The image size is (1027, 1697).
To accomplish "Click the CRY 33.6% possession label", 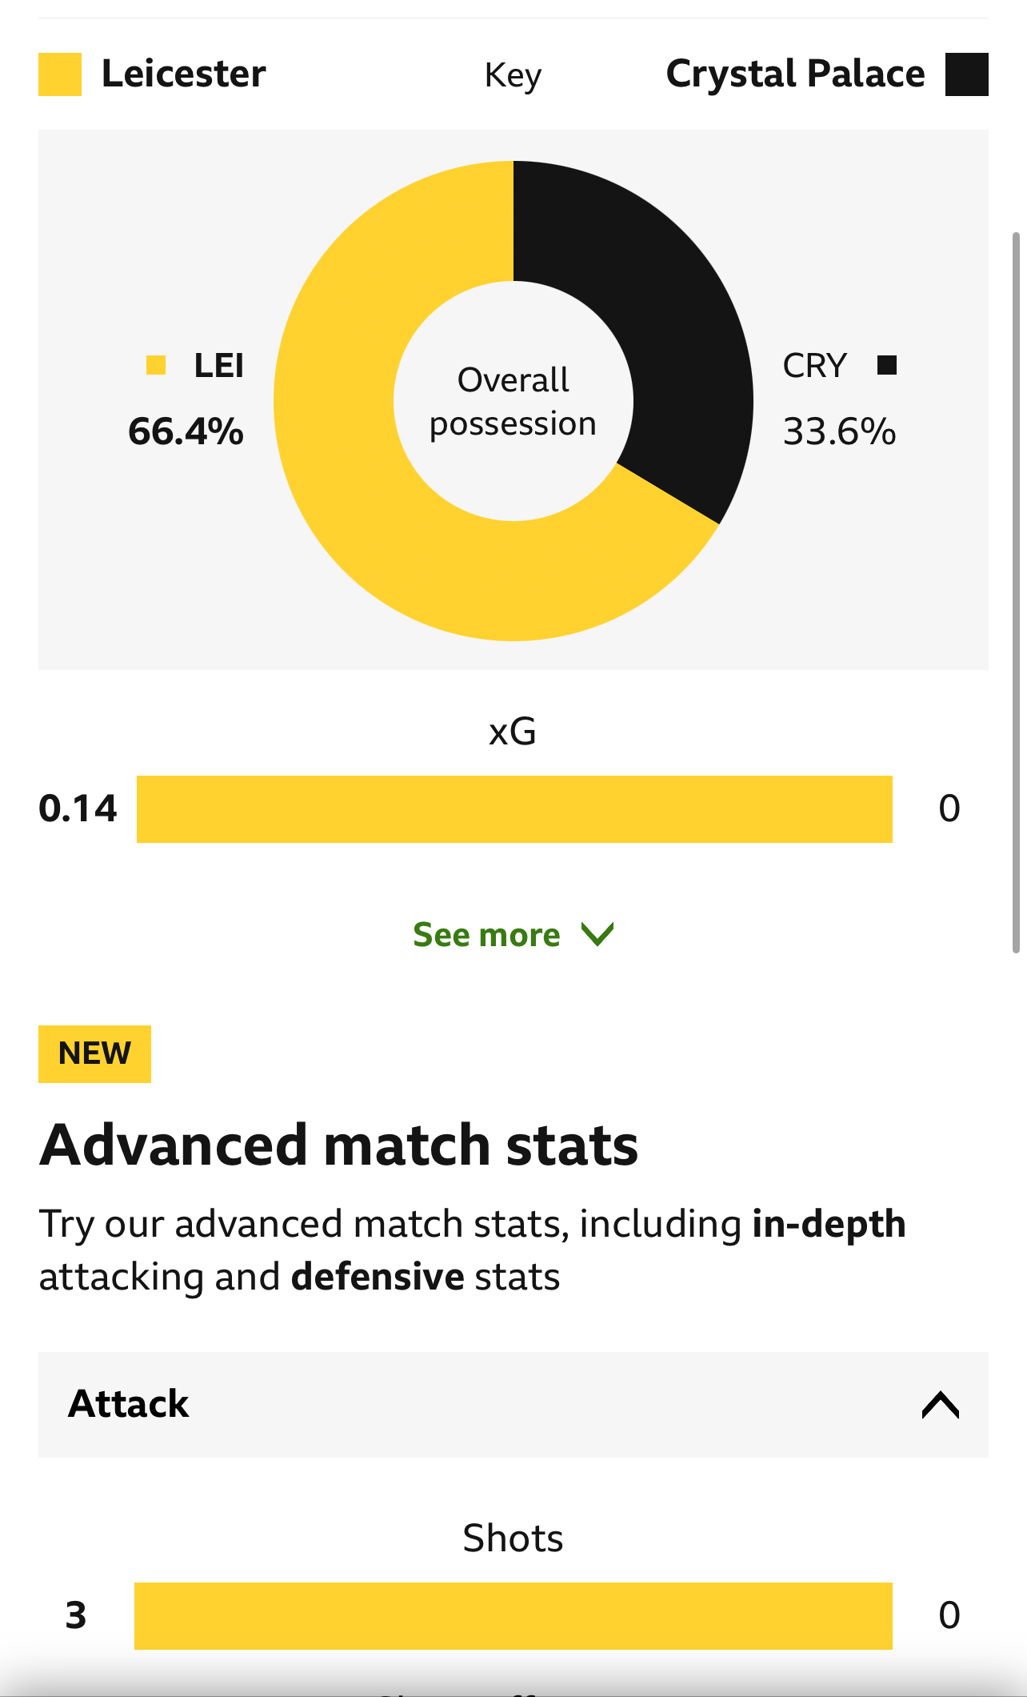I will point(839,398).
